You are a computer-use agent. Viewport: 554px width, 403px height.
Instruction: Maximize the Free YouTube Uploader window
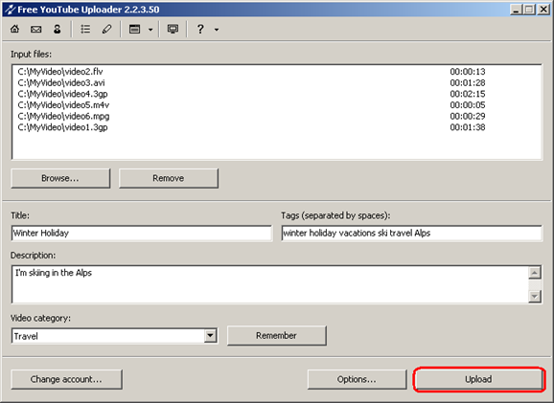point(529,10)
